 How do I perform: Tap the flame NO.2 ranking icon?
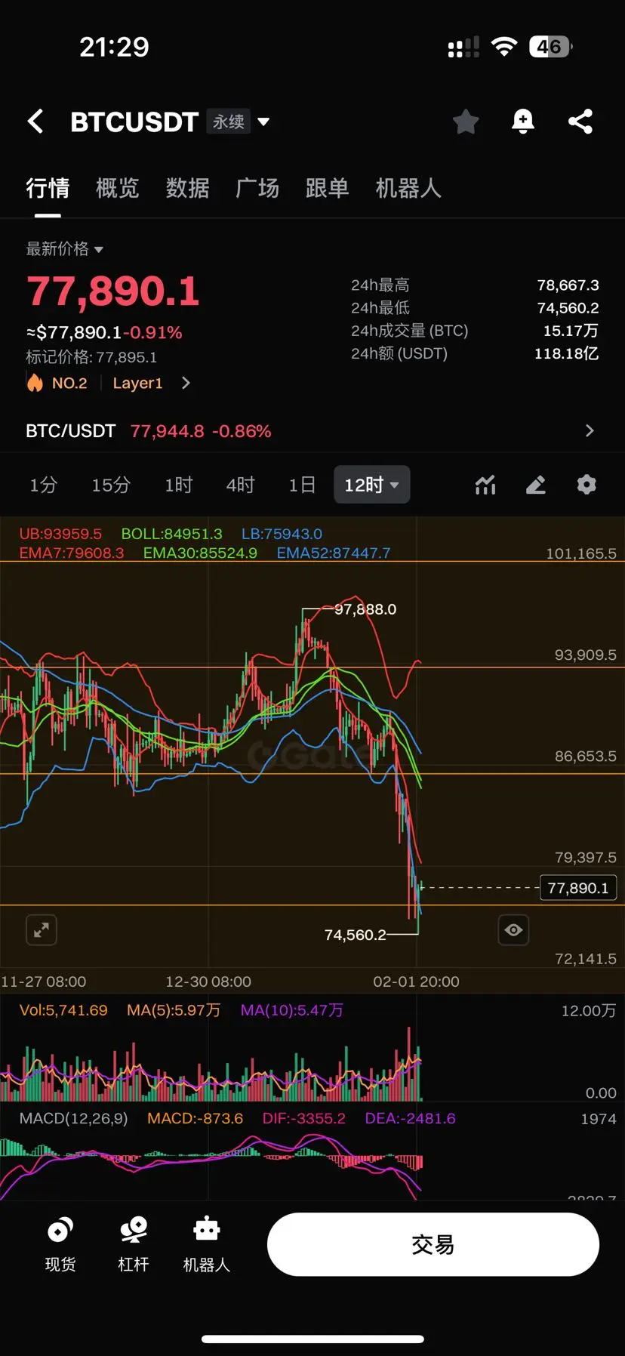tap(35, 383)
